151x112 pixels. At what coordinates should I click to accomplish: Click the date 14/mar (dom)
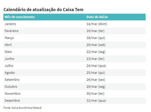pos(97,24)
